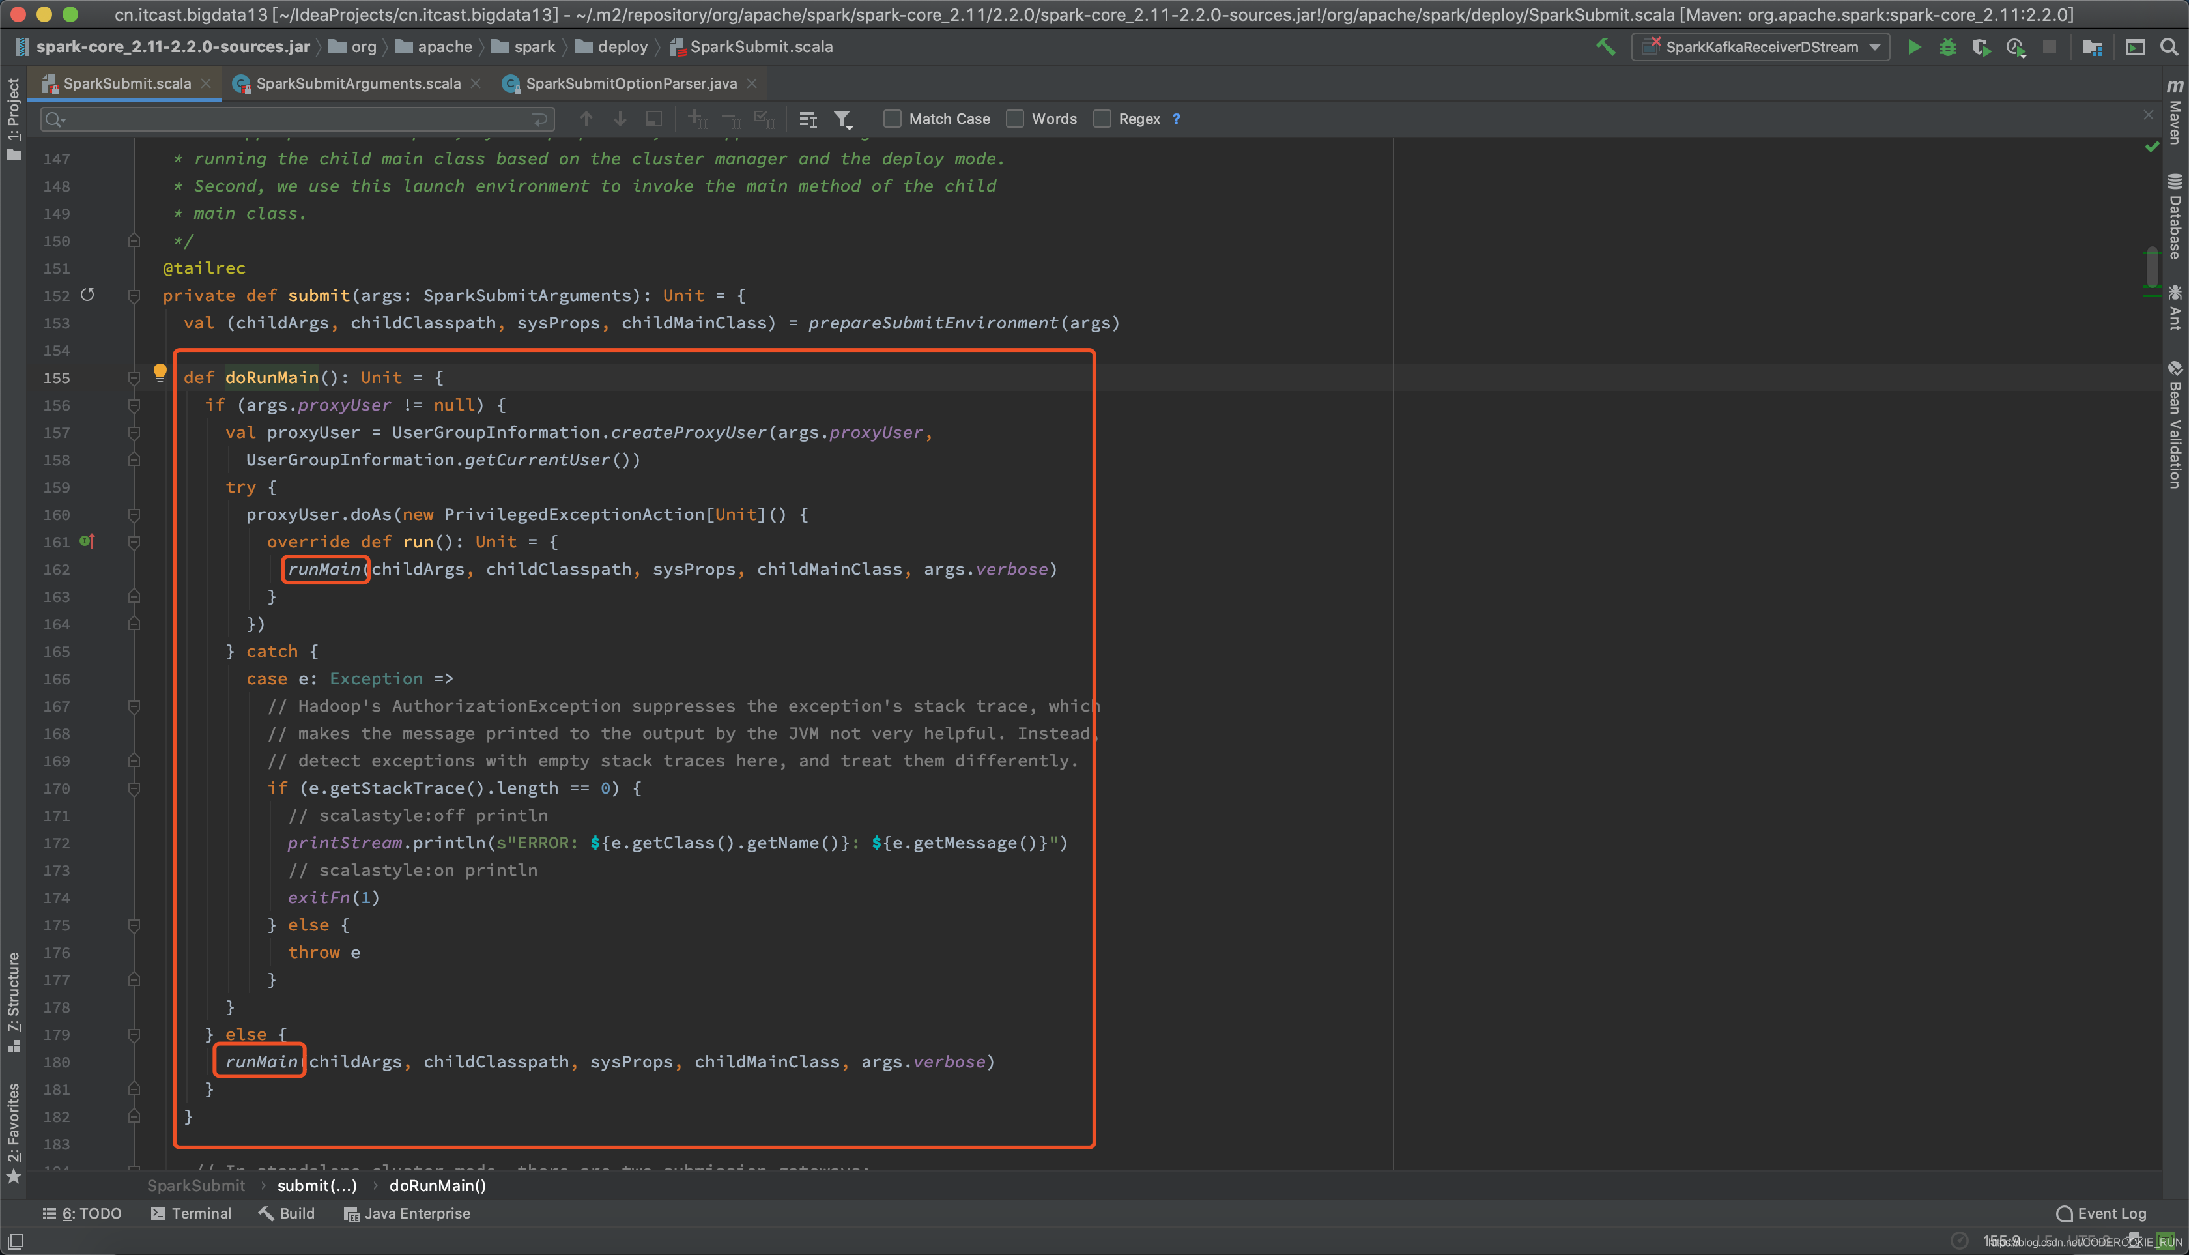Image resolution: width=2189 pixels, height=1255 pixels.
Task: Toggle the Words checkbox in search bar
Action: point(1015,119)
